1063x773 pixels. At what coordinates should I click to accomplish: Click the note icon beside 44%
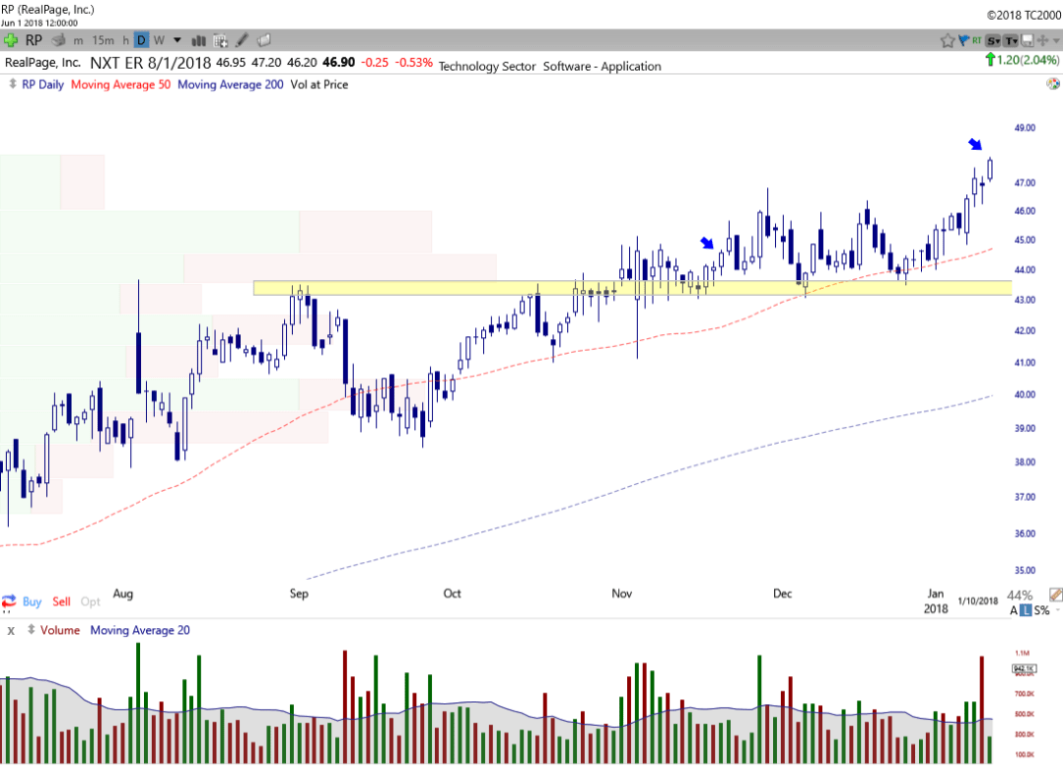tap(1055, 595)
